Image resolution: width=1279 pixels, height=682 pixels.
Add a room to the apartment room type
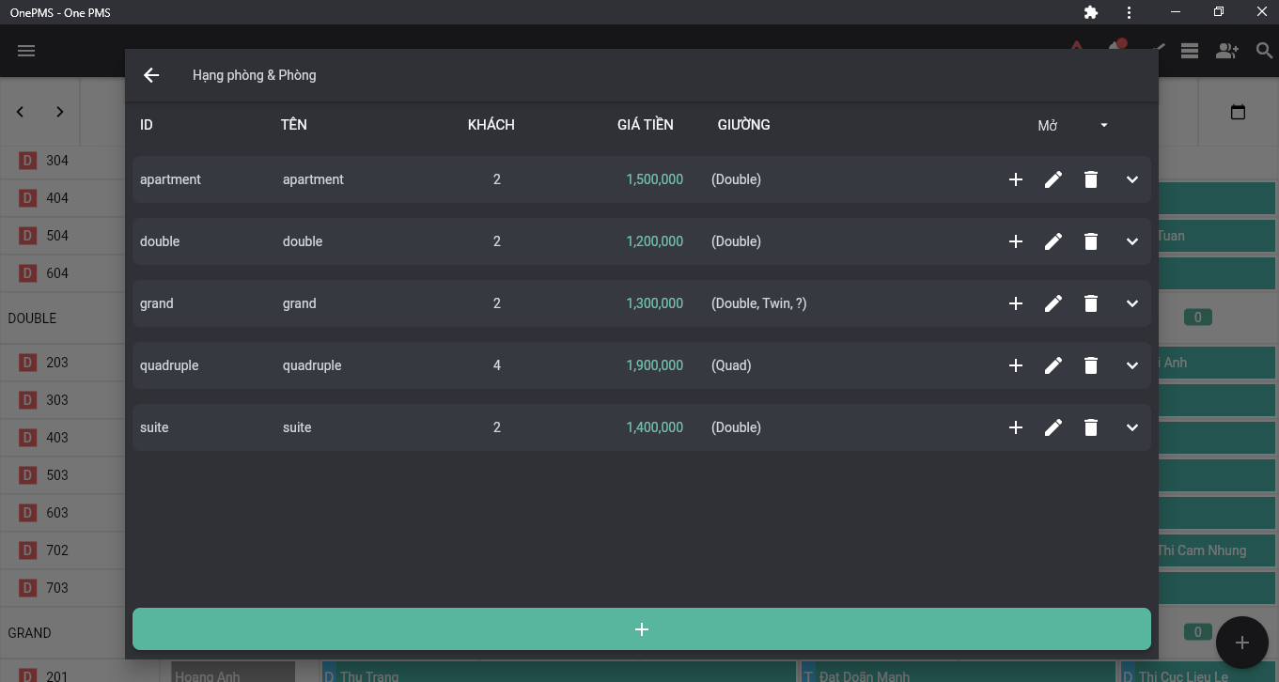click(1016, 179)
